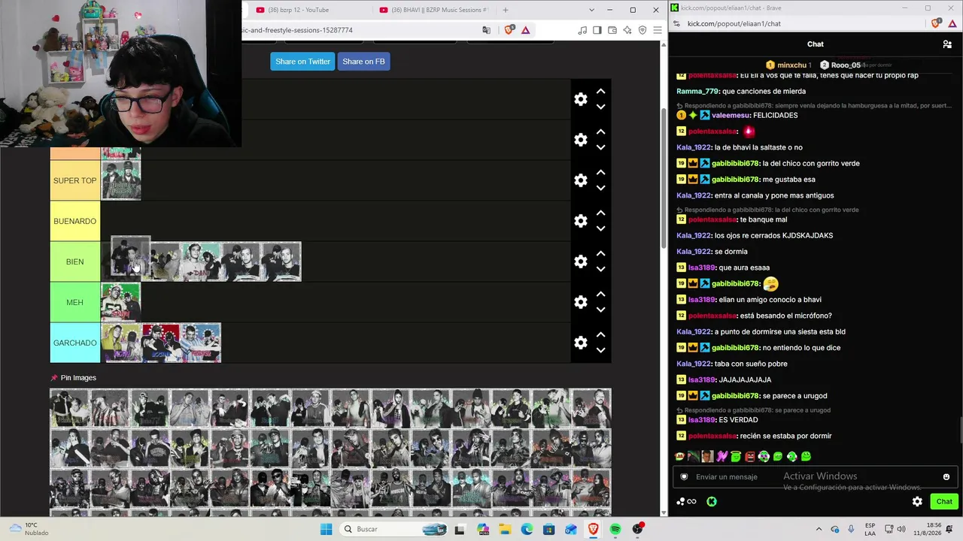963x541 pixels.
Task: Open the media control music note icon
Action: (x=582, y=30)
